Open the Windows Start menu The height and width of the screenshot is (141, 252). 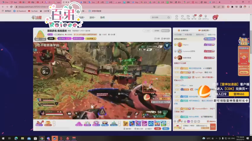pyautogui.click(x=3, y=138)
